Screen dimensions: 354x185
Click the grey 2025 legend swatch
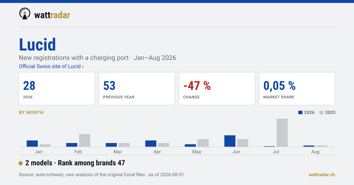tap(322, 112)
